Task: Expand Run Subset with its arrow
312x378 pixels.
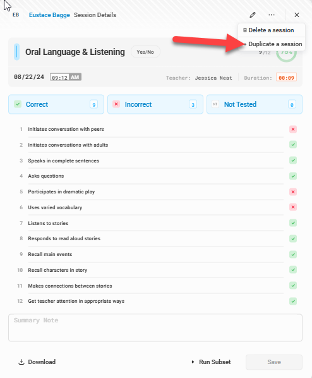Action: pyautogui.click(x=193, y=362)
